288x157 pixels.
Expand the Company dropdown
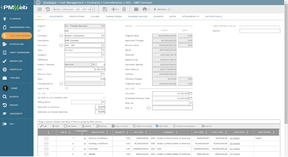point(103,36)
